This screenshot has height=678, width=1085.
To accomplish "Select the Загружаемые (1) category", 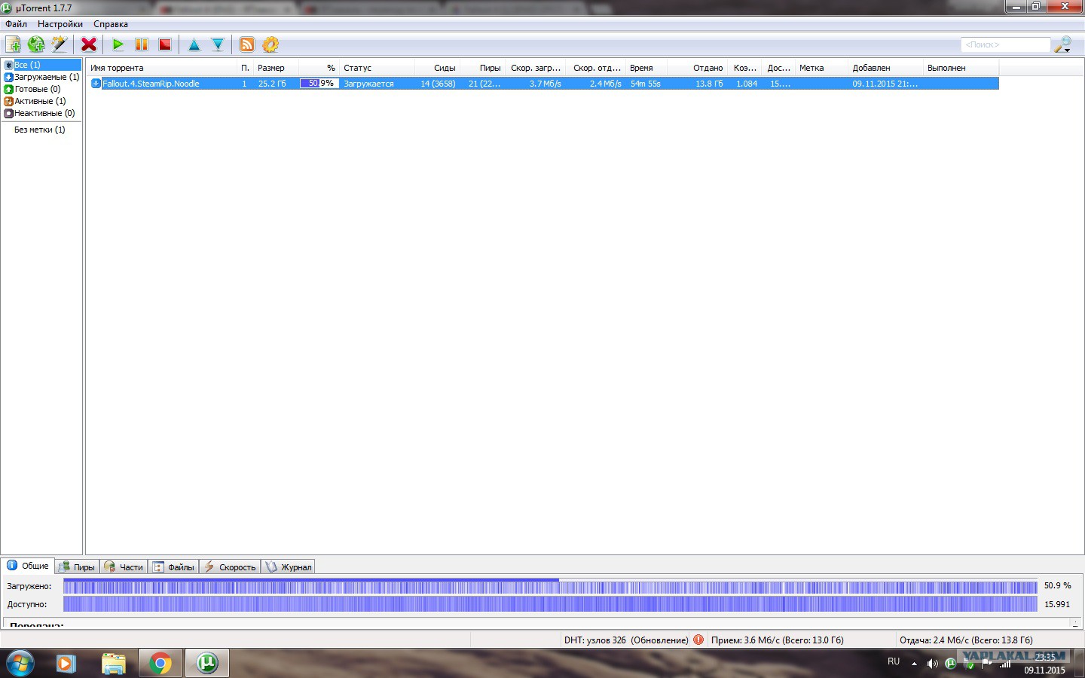I will pyautogui.click(x=42, y=77).
